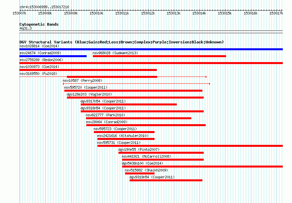Open nsv968028 (Sudmant2013) label

(x=115, y=53)
